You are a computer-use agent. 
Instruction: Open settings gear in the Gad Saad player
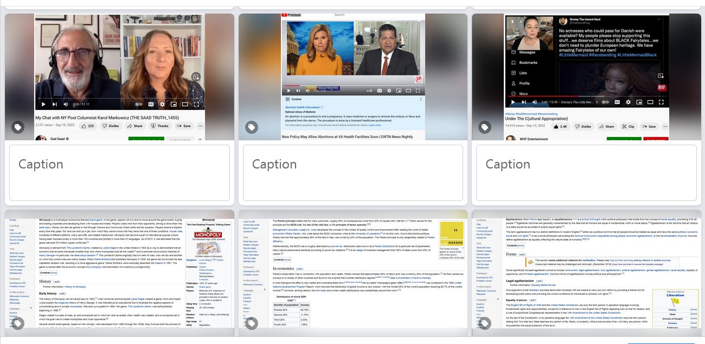click(x=162, y=104)
